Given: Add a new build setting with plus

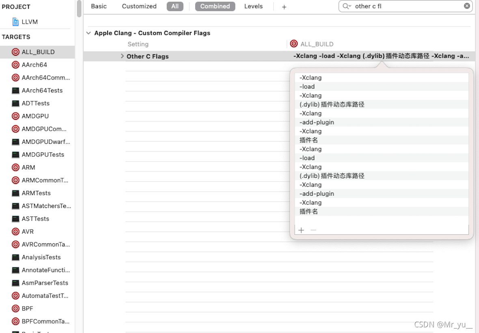Looking at the screenshot, I should (284, 7).
